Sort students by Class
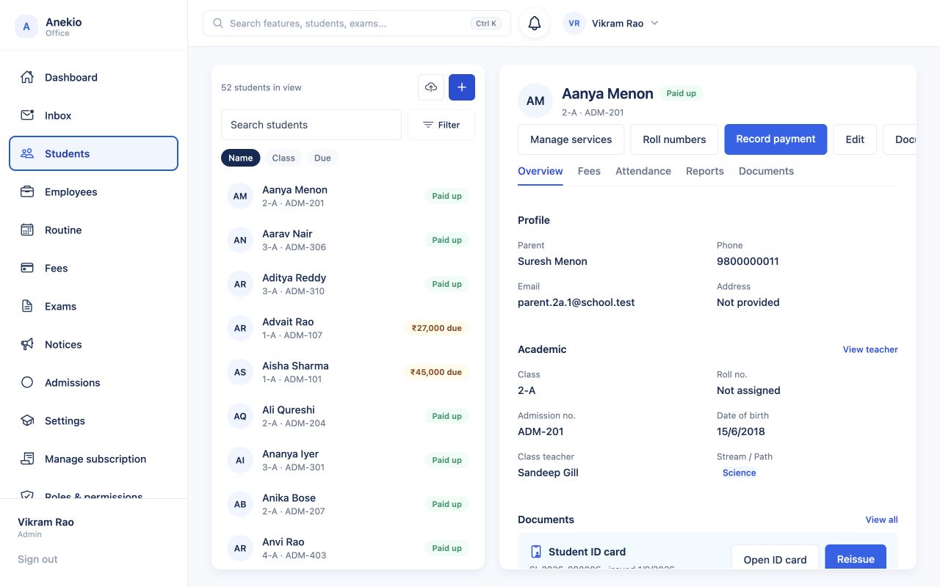Viewport: 940px width, 587px height. (x=283, y=158)
